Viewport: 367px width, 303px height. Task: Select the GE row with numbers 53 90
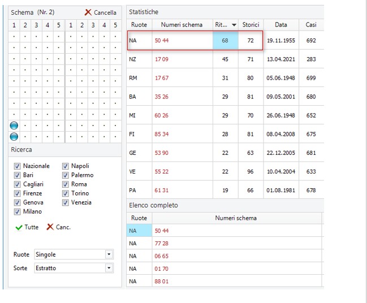225,153
